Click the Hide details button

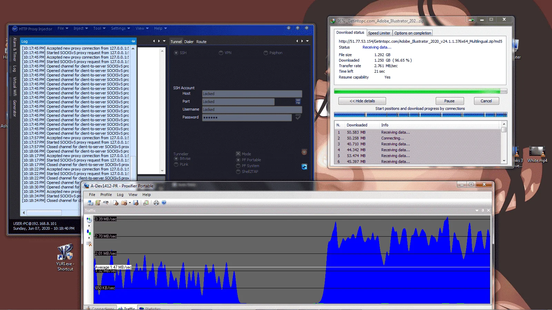[x=362, y=101]
